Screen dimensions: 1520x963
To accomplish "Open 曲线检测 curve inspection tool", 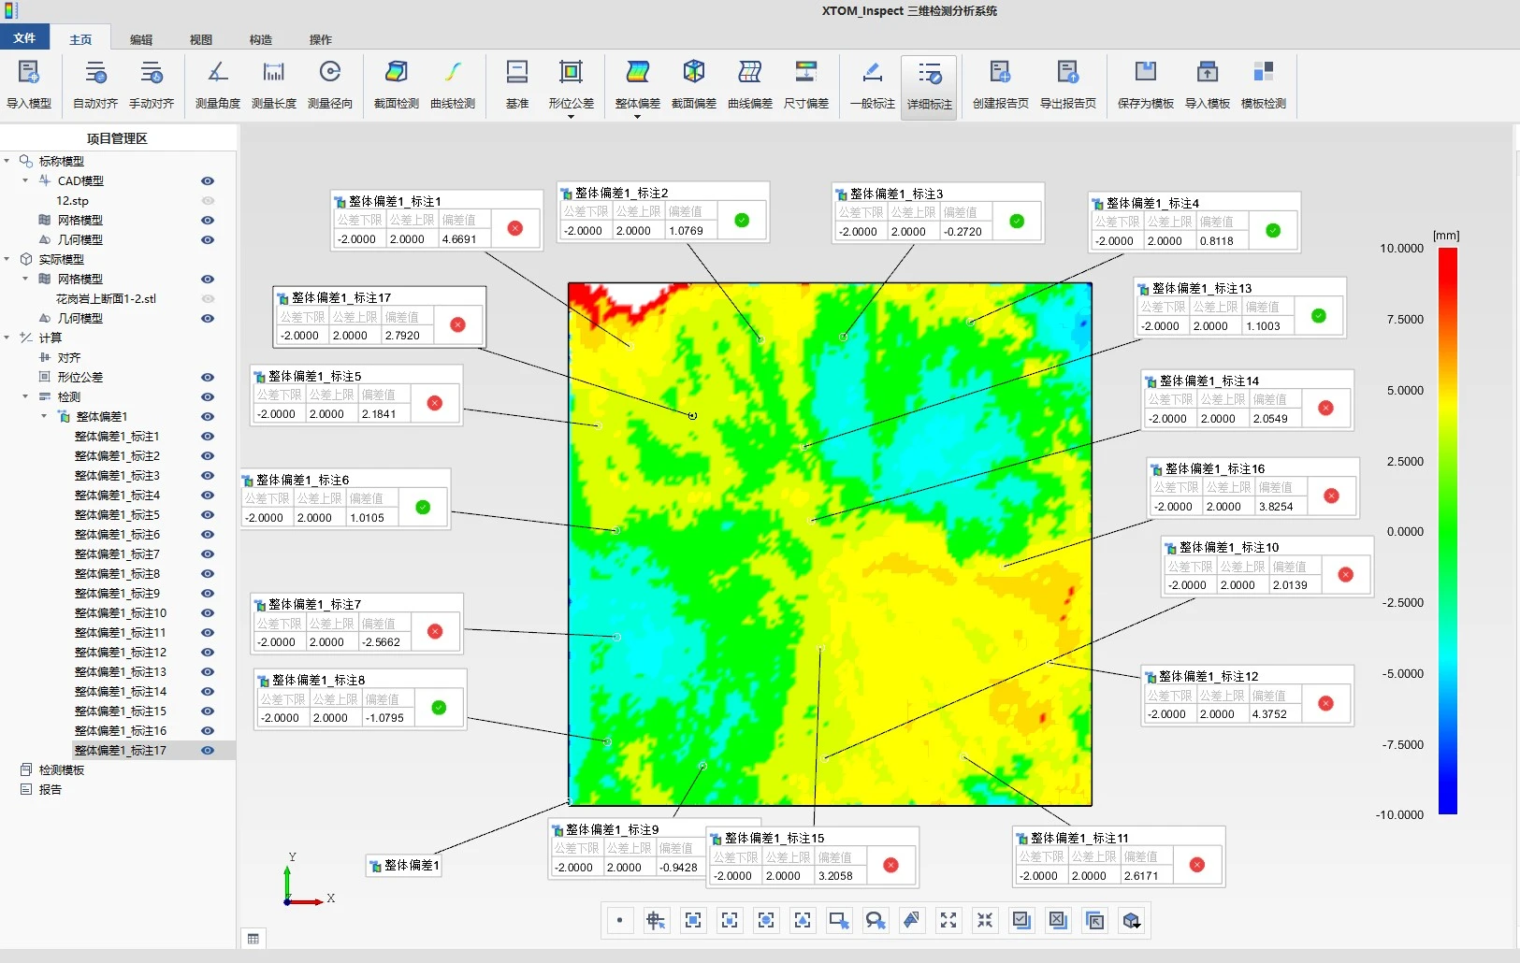I will point(453,84).
